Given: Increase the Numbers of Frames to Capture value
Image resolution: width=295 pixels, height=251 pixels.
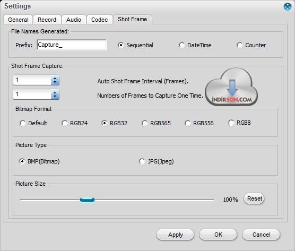Looking at the screenshot, I should click(55, 92).
